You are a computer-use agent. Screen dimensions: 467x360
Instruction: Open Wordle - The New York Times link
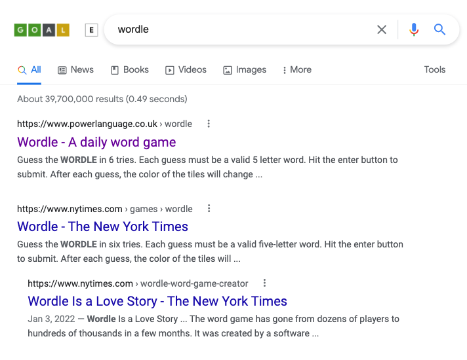[102, 226]
